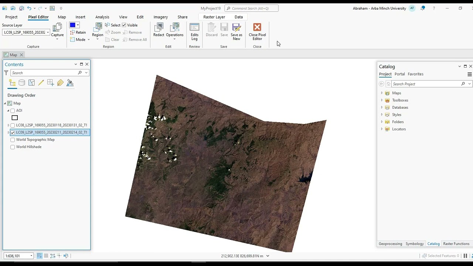Select List By Perspective Imagery icon
The image size is (473, 266).
pyautogui.click(x=70, y=83)
